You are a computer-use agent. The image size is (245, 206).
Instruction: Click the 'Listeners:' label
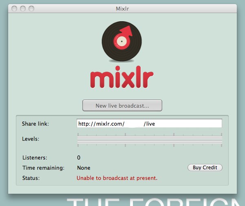point(35,158)
